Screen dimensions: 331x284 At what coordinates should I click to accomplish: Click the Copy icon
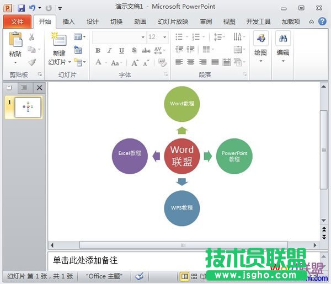click(x=32, y=50)
